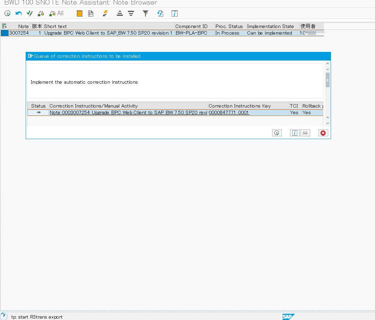Click the select-all layout icon in table corner
375x320 pixels.
[5, 26]
